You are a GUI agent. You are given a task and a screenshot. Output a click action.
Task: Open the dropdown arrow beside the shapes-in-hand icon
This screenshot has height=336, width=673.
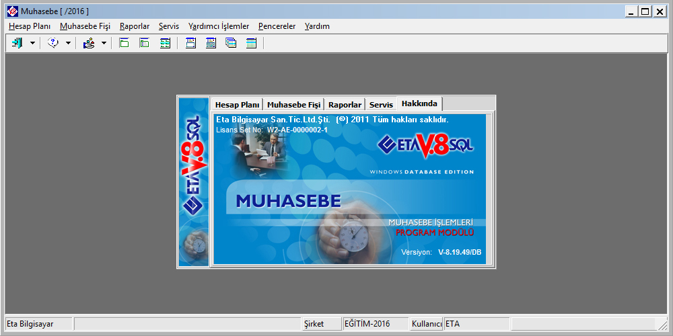point(104,43)
